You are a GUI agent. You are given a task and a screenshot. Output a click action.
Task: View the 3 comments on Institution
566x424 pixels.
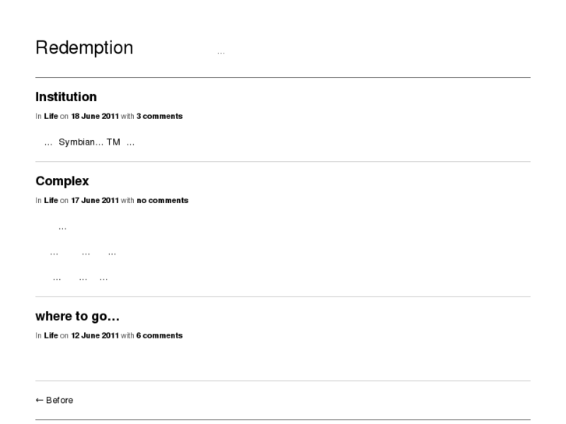(x=160, y=116)
